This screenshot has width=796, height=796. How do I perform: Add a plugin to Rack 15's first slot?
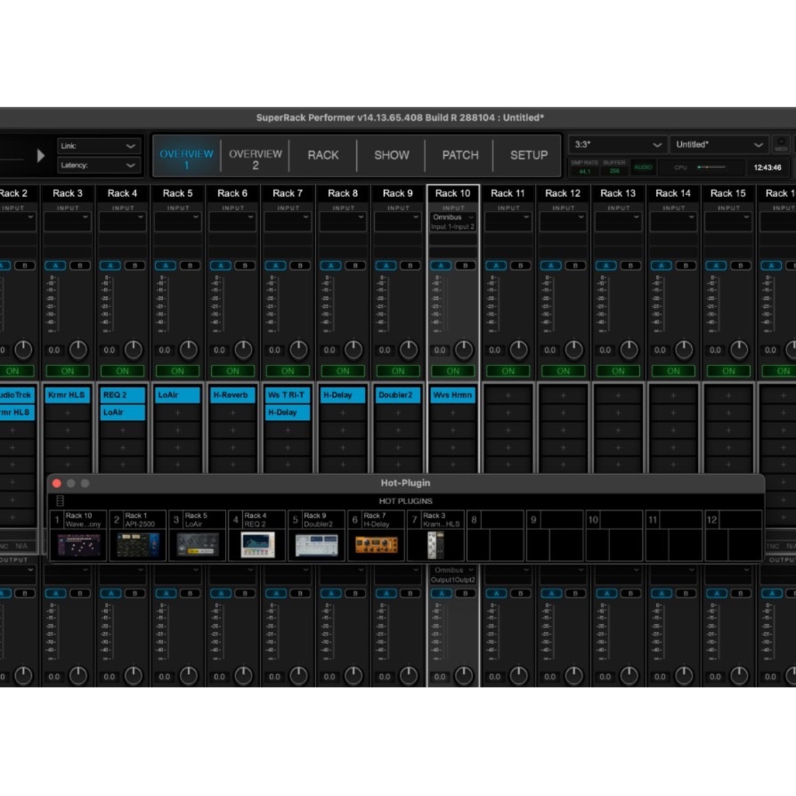coord(728,395)
